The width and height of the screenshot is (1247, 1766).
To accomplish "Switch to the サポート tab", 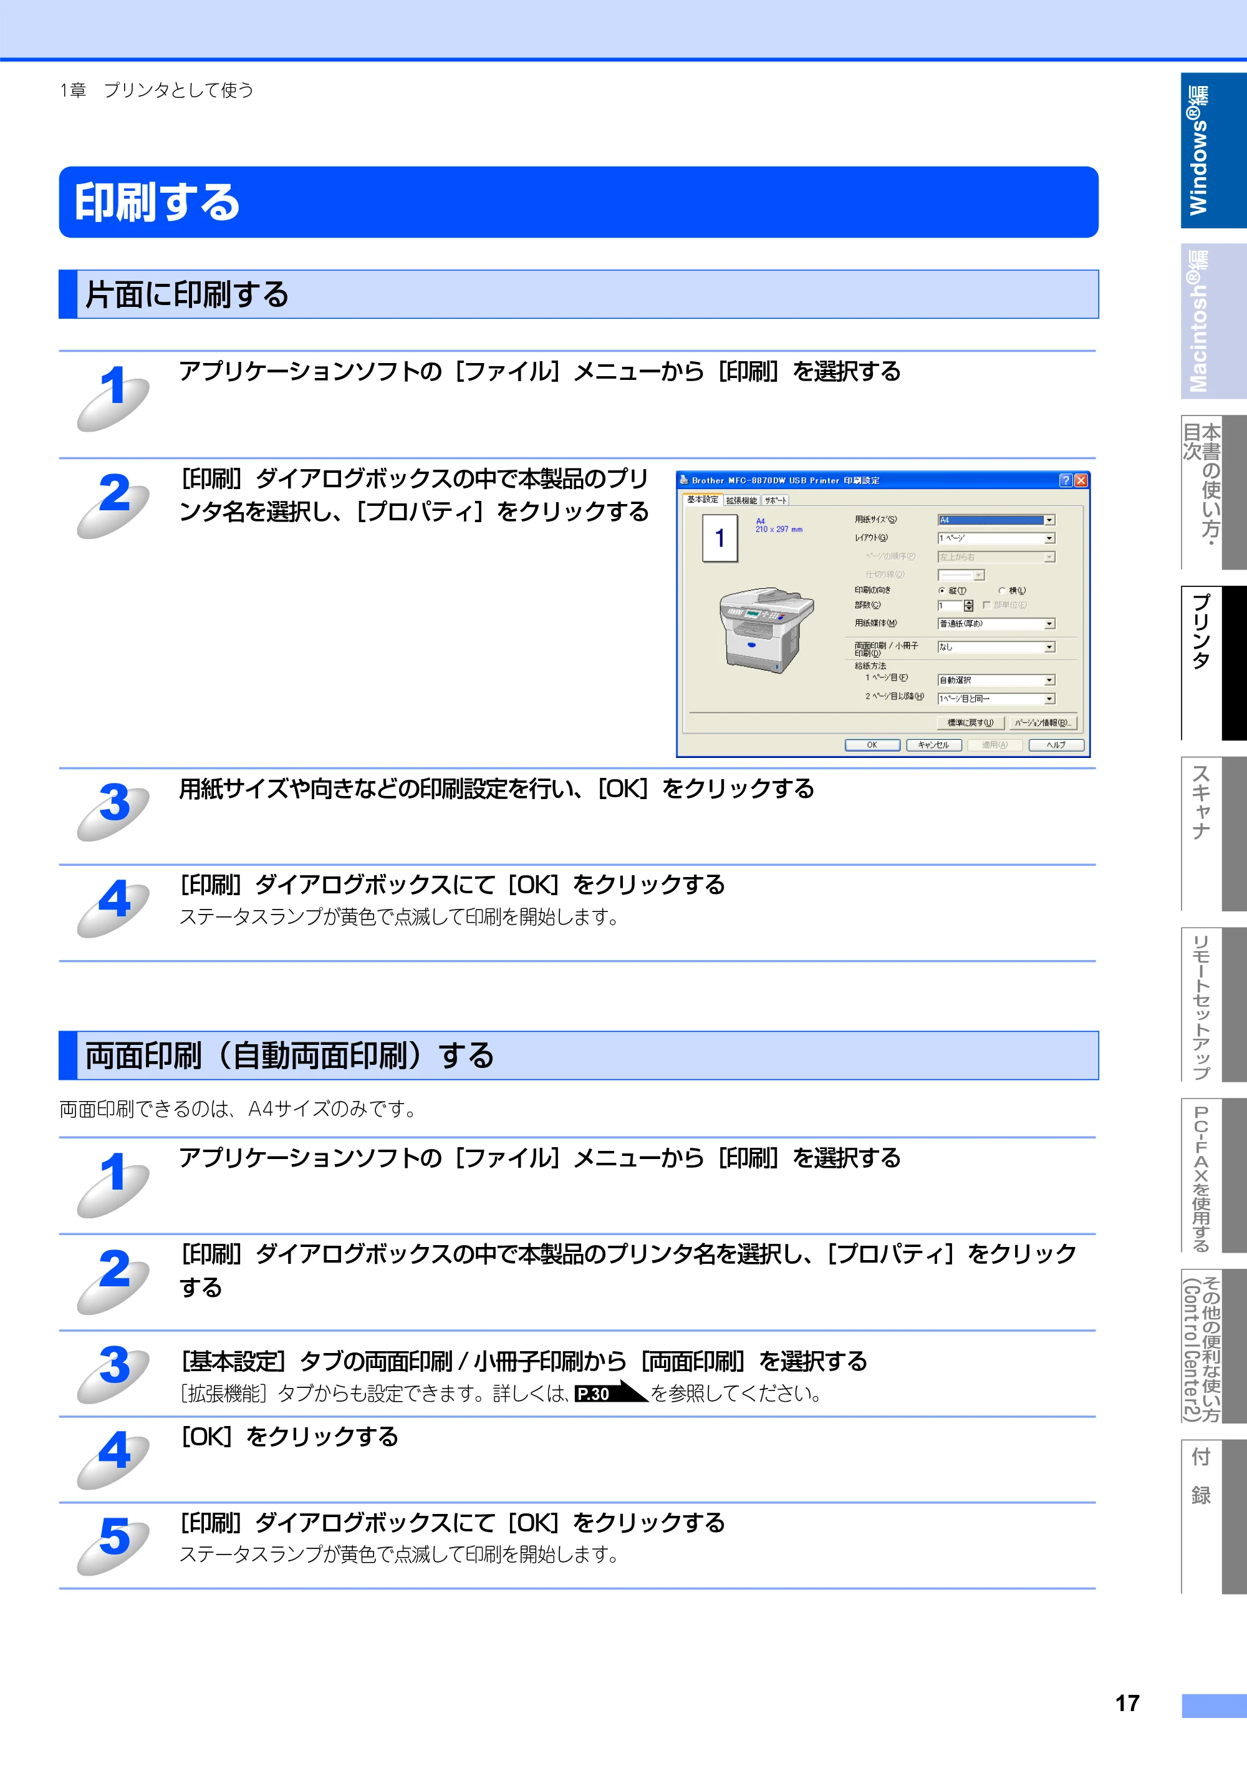I will pos(776,501).
